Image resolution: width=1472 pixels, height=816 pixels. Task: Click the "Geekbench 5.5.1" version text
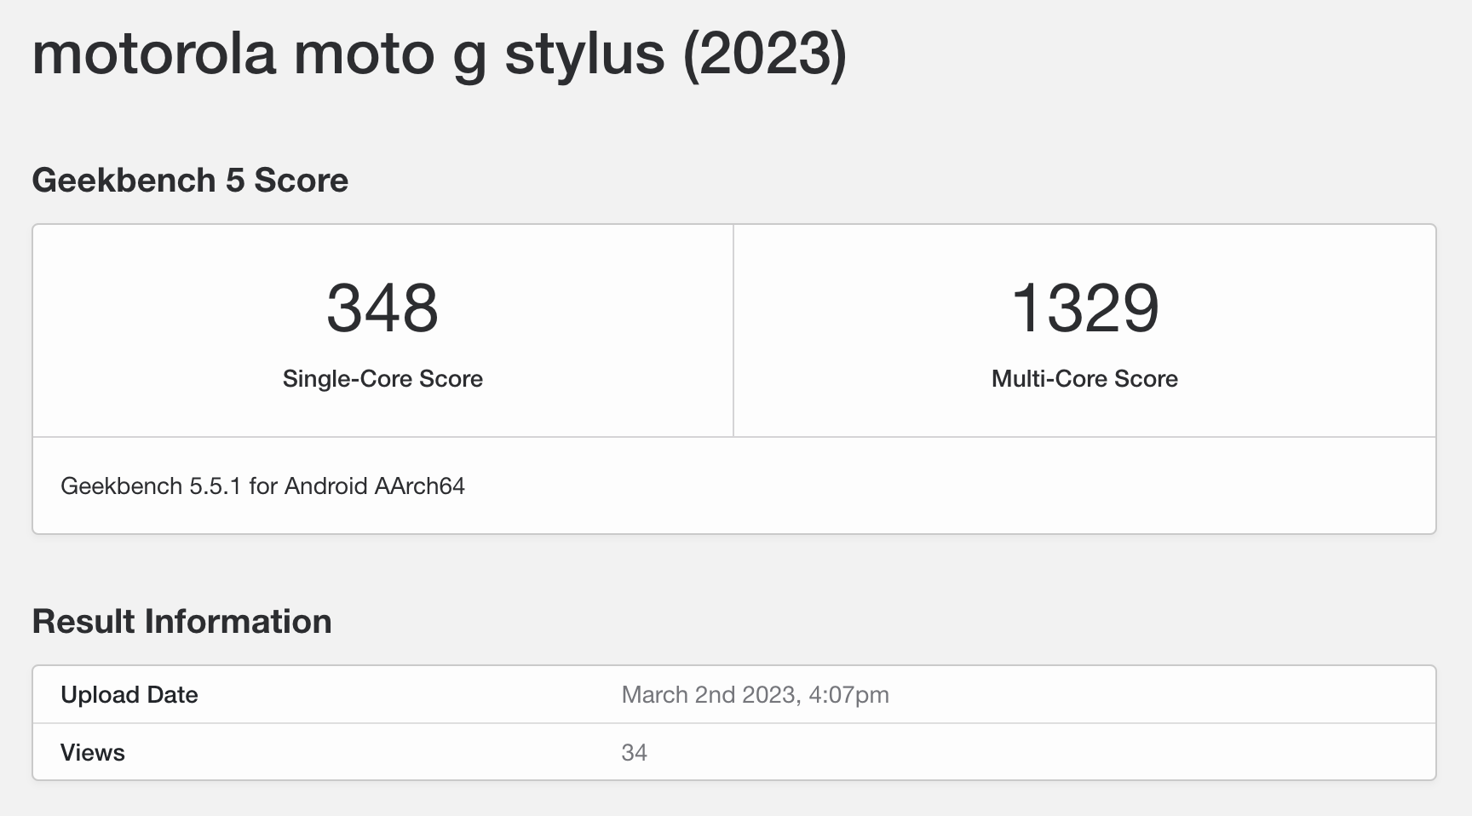[x=151, y=486]
